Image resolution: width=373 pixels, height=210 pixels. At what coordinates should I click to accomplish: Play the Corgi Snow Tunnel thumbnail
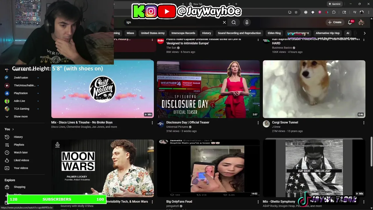314,89
